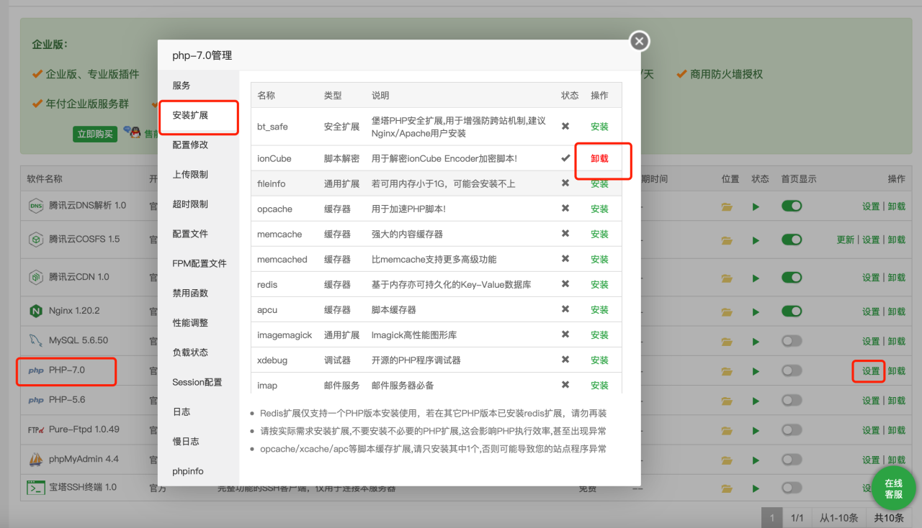Switch to the 禁用函数 sidebar tab

[x=190, y=293]
